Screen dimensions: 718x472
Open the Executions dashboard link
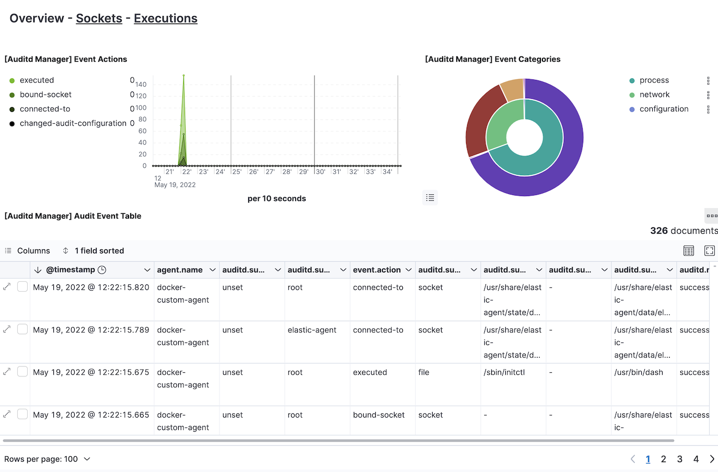point(166,18)
